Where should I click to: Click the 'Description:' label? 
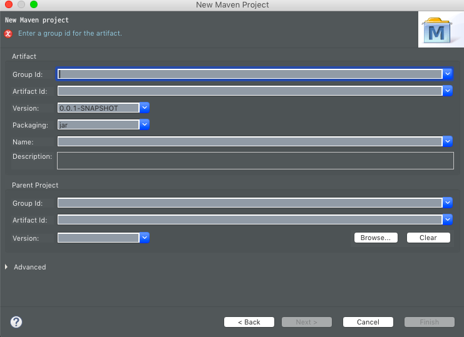point(32,156)
